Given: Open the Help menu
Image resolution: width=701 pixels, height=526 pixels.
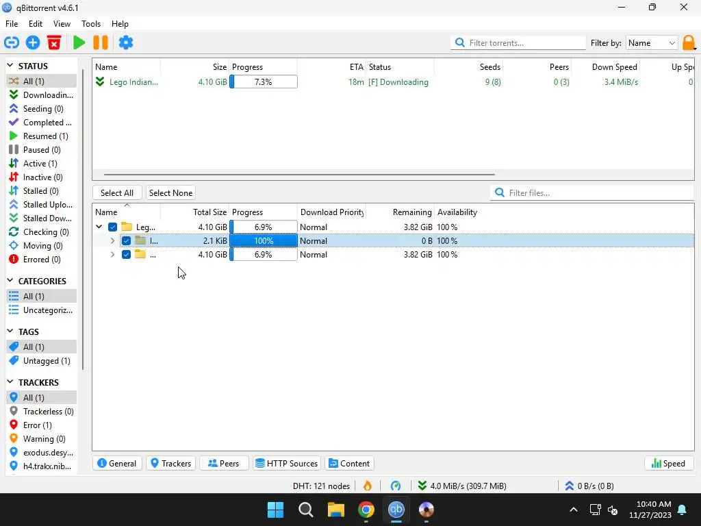Looking at the screenshot, I should [x=120, y=24].
